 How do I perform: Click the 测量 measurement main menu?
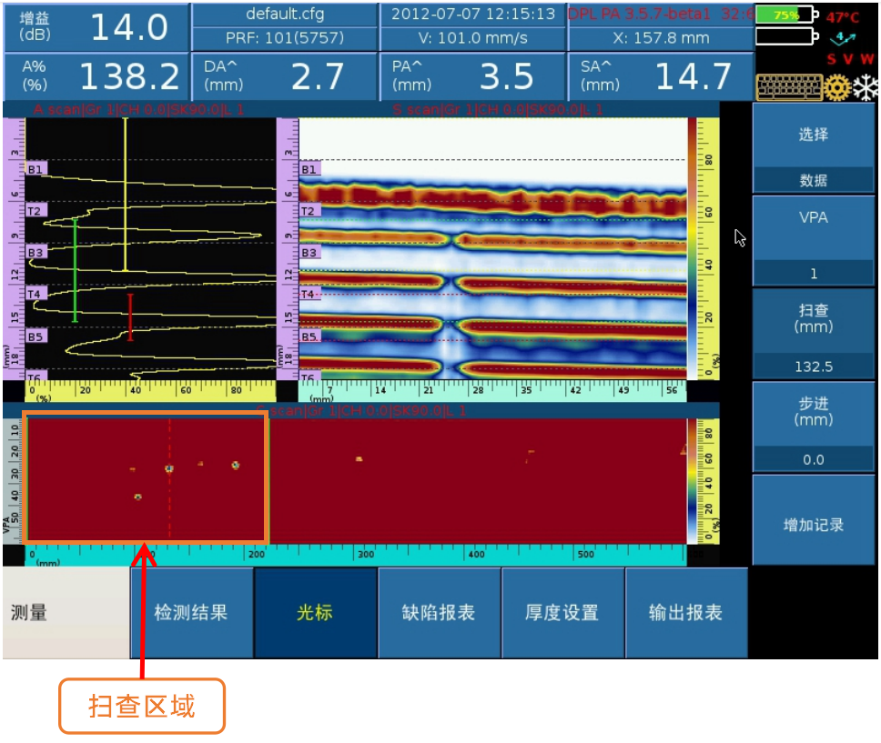[x=66, y=613]
